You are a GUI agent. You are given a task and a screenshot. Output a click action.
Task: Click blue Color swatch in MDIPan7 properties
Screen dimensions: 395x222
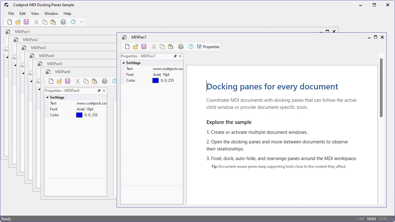pos(156,80)
